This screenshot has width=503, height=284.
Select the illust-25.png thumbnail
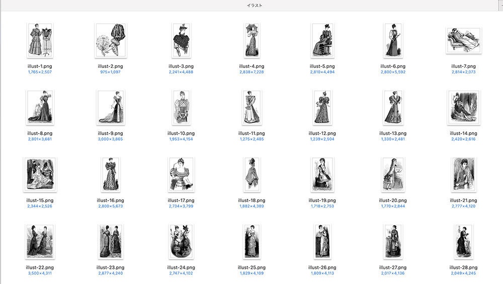click(252, 242)
